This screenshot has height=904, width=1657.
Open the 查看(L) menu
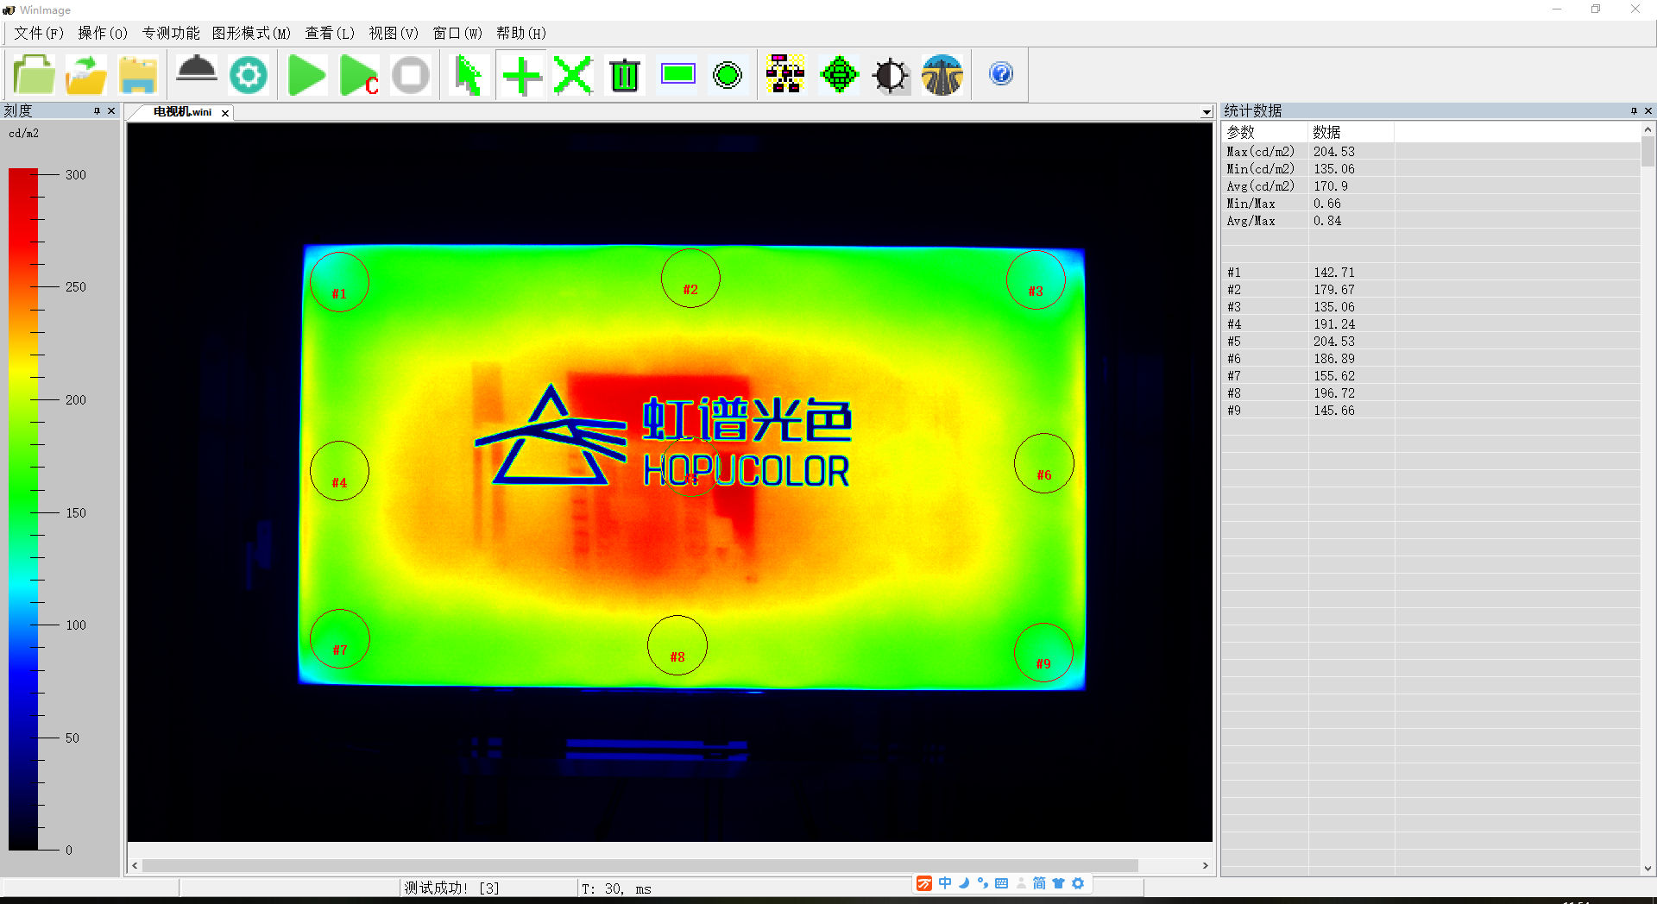pyautogui.click(x=330, y=34)
